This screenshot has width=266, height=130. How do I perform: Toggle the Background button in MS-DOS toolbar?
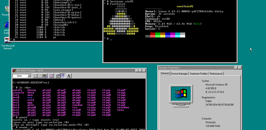[63, 76]
